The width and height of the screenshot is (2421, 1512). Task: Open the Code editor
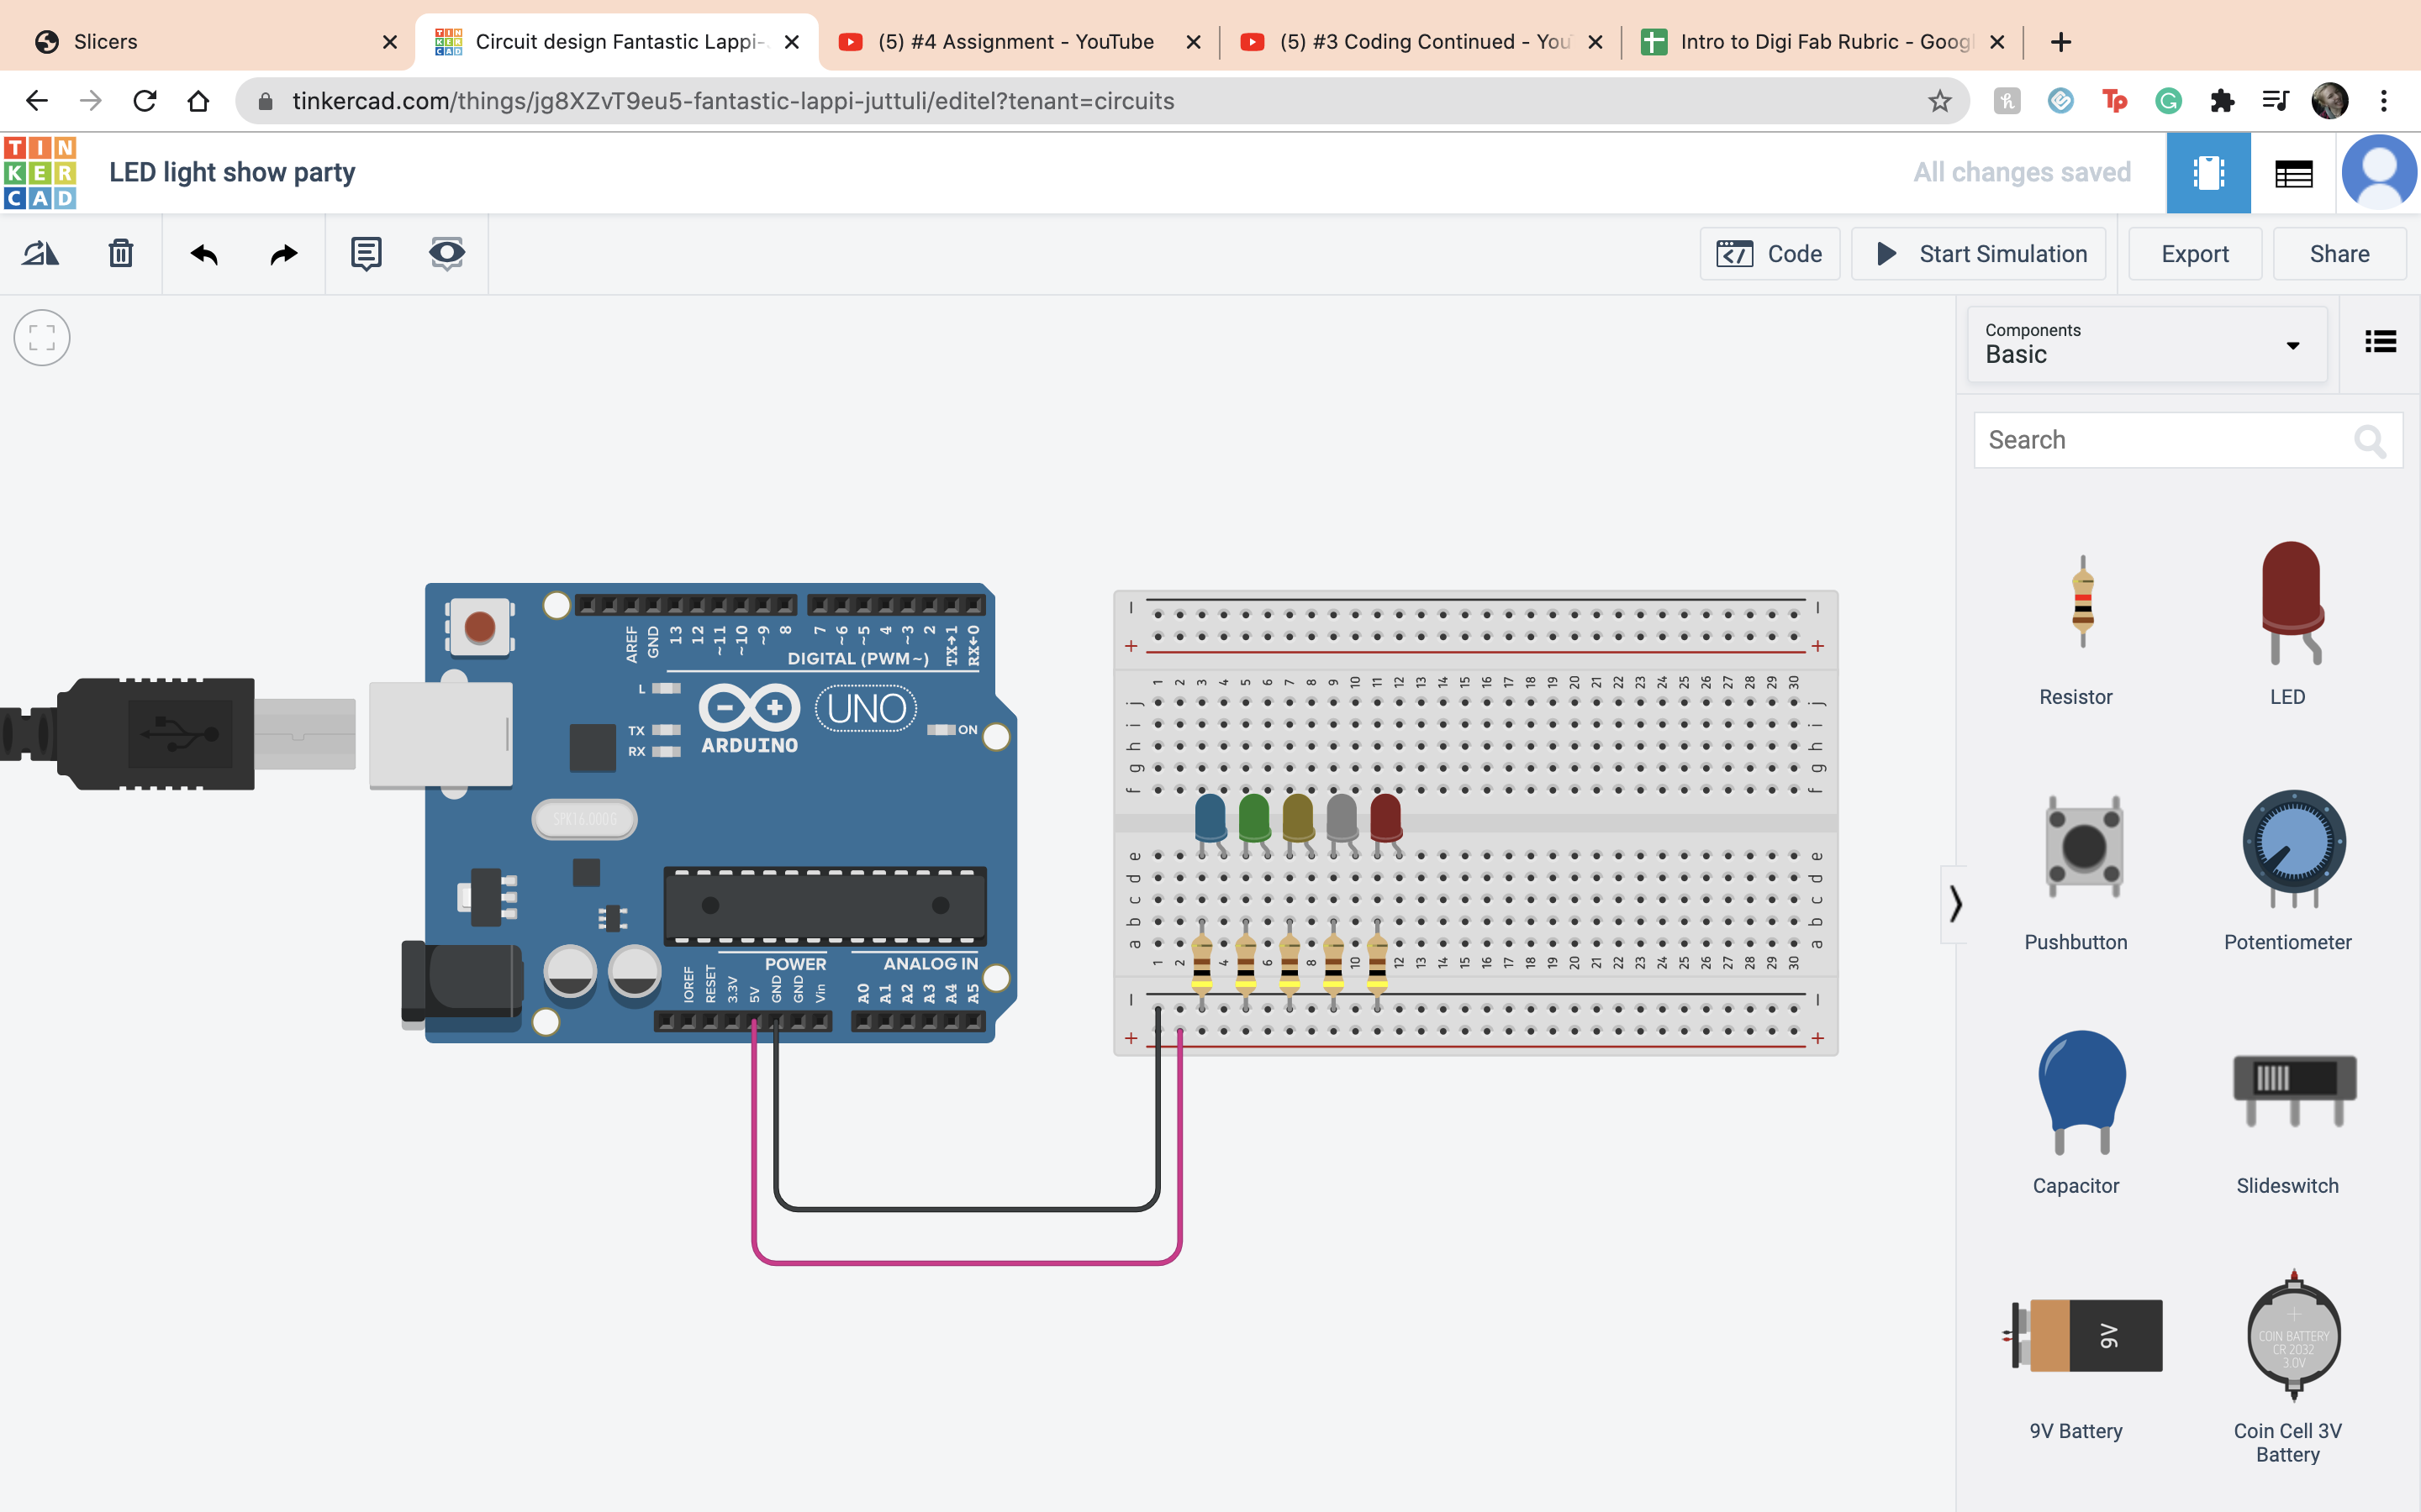(1769, 254)
